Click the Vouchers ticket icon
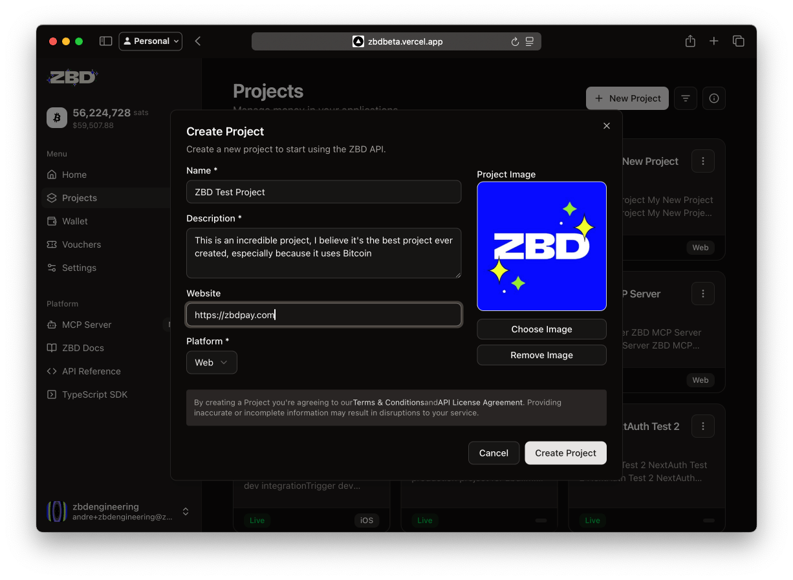Screen dimensions: 793x580 coord(52,244)
